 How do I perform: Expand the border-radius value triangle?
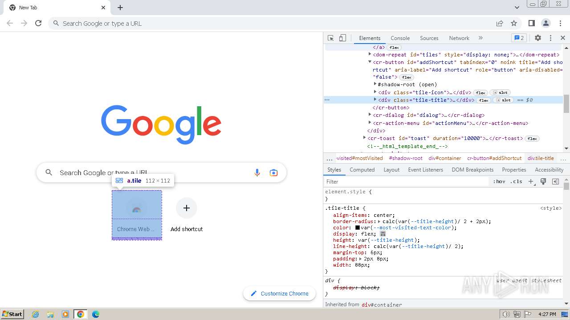[379, 221]
